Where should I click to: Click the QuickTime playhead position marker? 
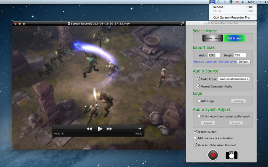coord(63,134)
